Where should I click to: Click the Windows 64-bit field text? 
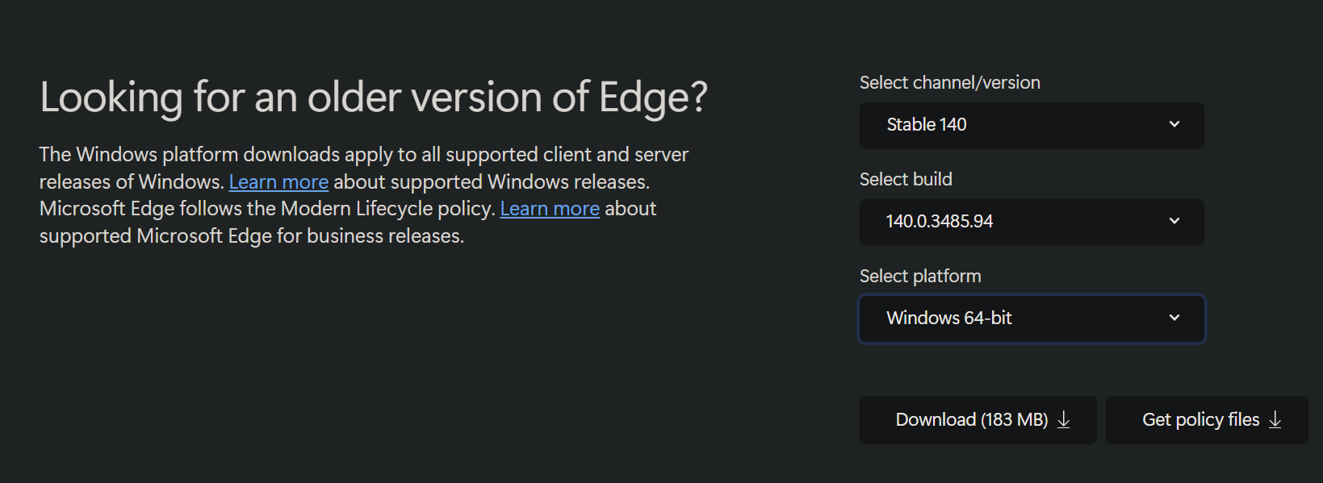[948, 319]
